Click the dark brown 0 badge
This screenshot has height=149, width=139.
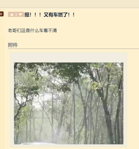pyautogui.click(x=2, y=14)
